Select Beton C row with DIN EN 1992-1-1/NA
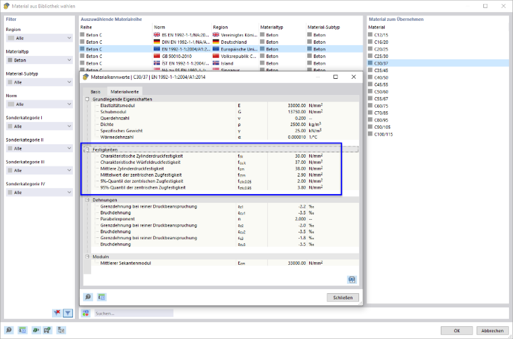513x339 pixels. tap(221, 42)
